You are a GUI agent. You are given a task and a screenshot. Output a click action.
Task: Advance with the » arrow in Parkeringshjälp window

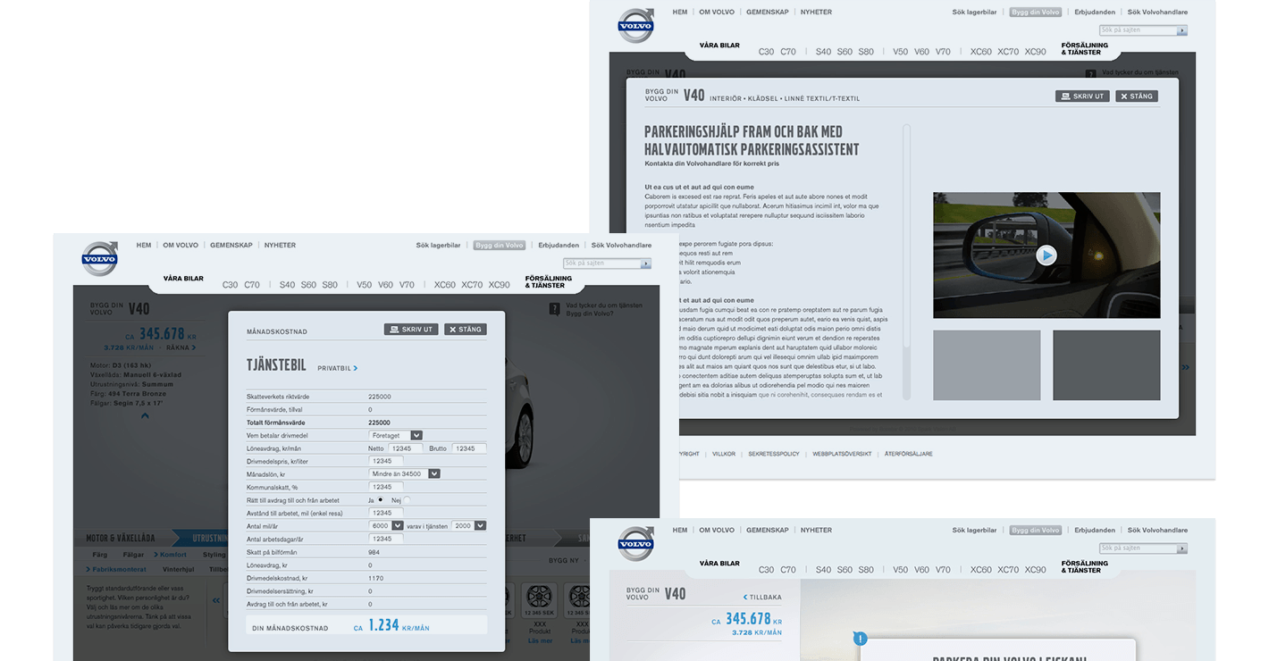[1186, 367]
